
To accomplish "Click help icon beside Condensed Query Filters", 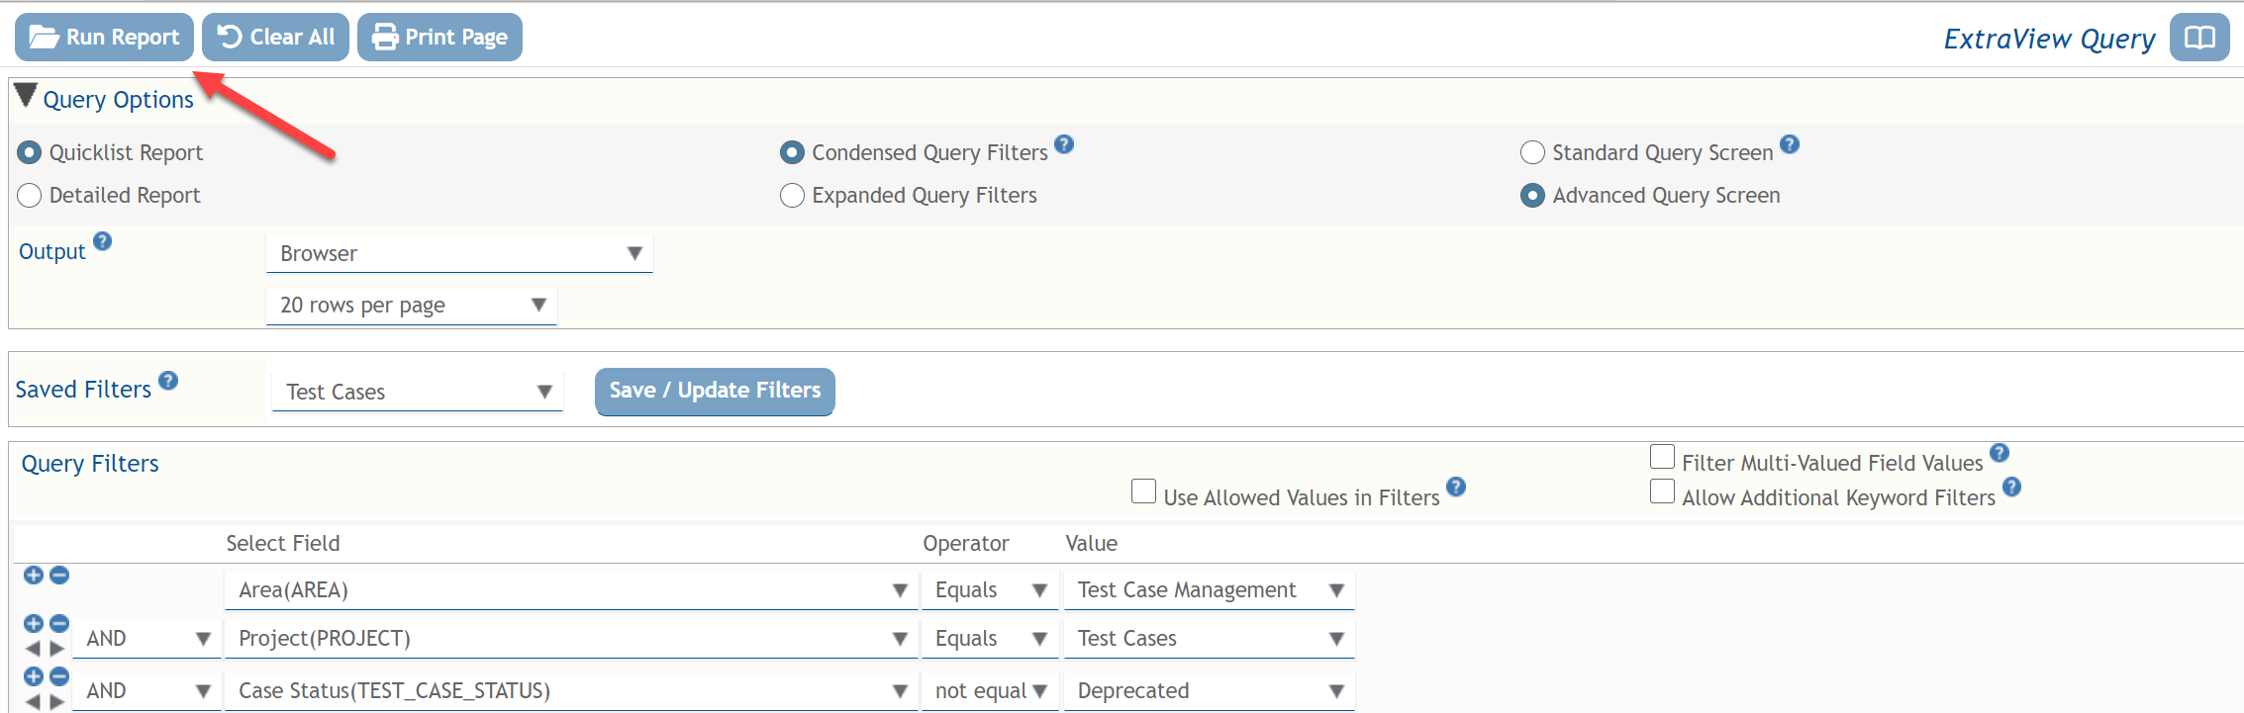I will click(1064, 144).
